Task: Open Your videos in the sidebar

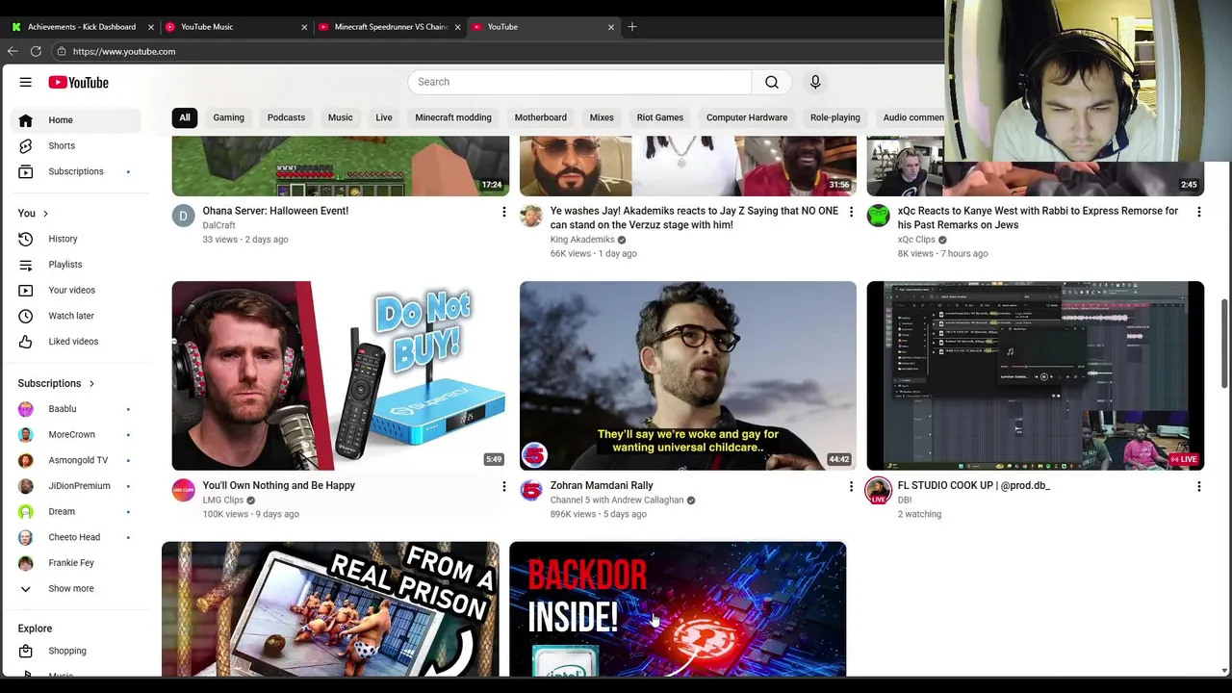Action: tap(77, 290)
